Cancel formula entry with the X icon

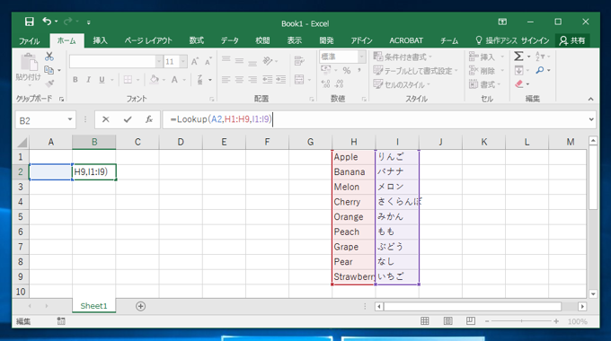[106, 119]
